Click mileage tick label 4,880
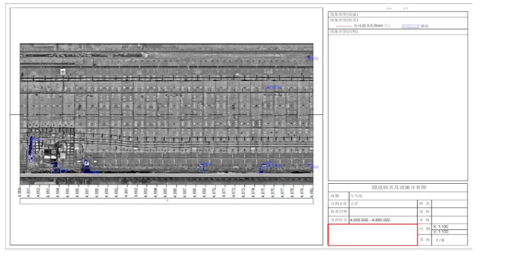 (312, 192)
